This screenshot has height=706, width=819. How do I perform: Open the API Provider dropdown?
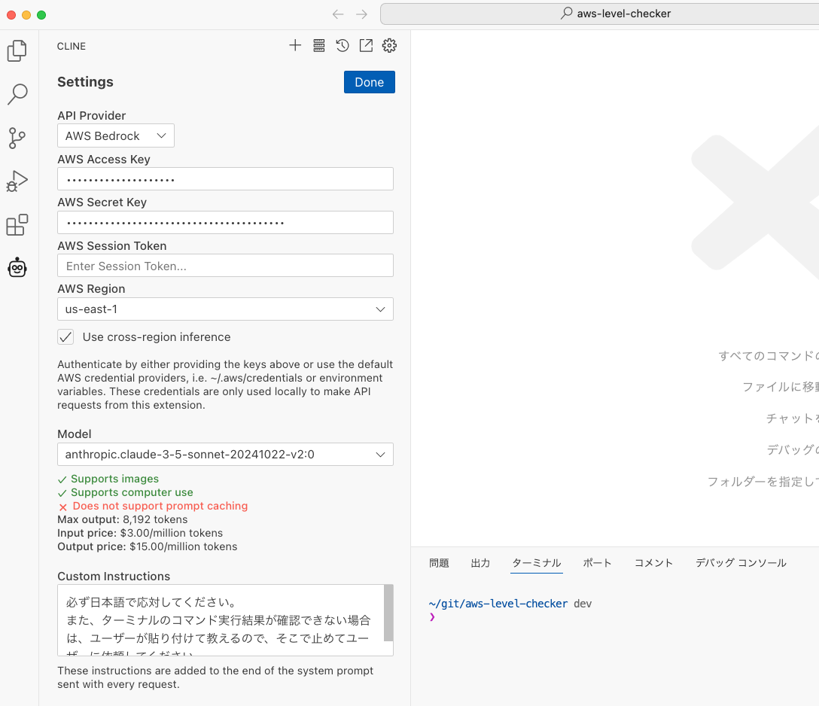point(115,135)
